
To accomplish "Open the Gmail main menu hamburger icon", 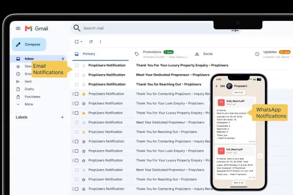I will point(18,28).
